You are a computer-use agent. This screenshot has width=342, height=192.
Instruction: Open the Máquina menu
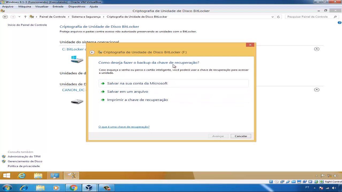click(25, 6)
